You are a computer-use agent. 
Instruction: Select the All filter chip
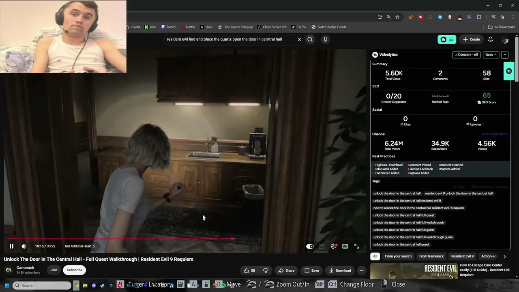coord(375,256)
